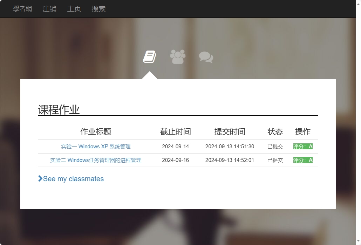Click the 學者網 site logo
This screenshot has width=361, height=245.
[x=22, y=9]
